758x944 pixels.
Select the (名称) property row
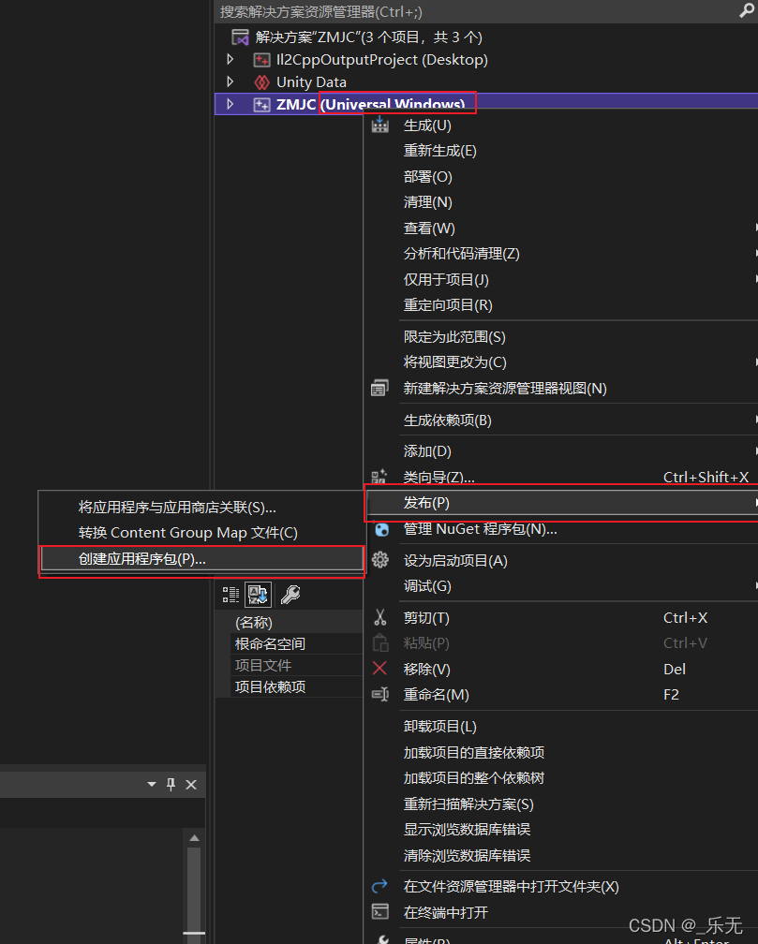click(296, 623)
